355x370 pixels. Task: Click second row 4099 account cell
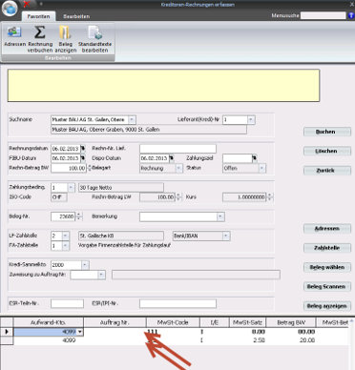click(x=49, y=340)
